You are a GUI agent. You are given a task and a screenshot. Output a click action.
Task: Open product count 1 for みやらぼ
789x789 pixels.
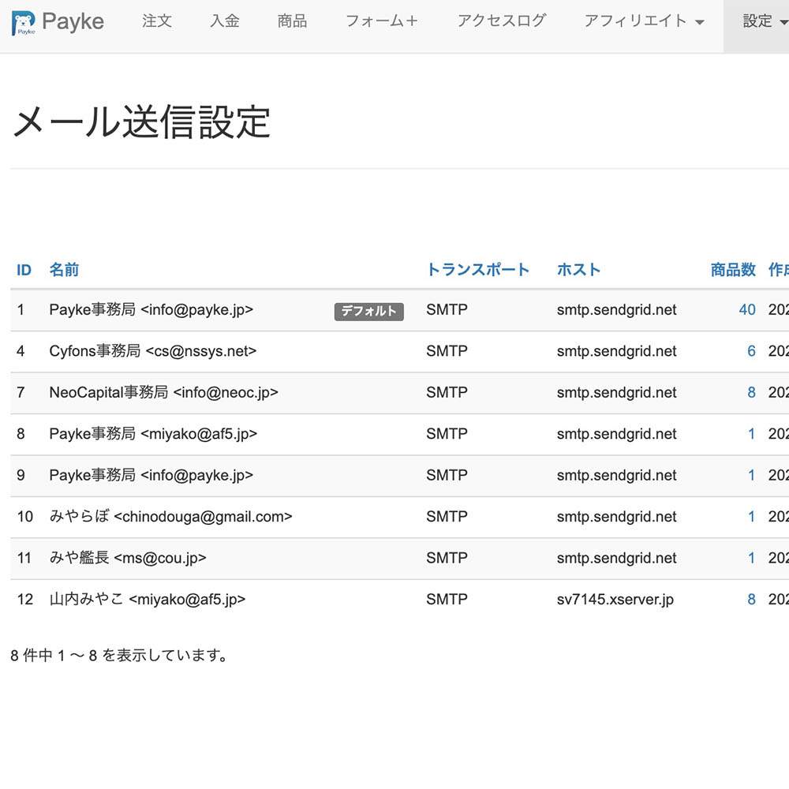click(751, 517)
